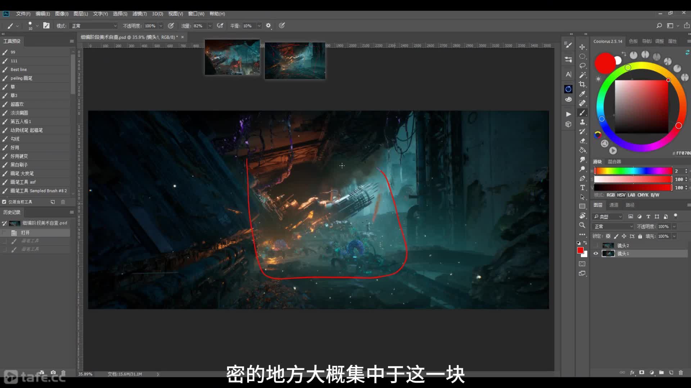This screenshot has width=691, height=388.
Task: Select the Brush tool in toolbar
Action: coord(582,113)
